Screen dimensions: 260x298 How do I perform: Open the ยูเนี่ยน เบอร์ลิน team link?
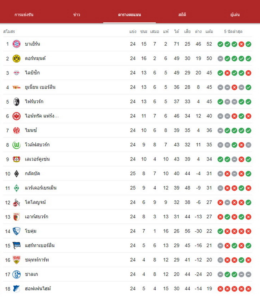point(40,87)
